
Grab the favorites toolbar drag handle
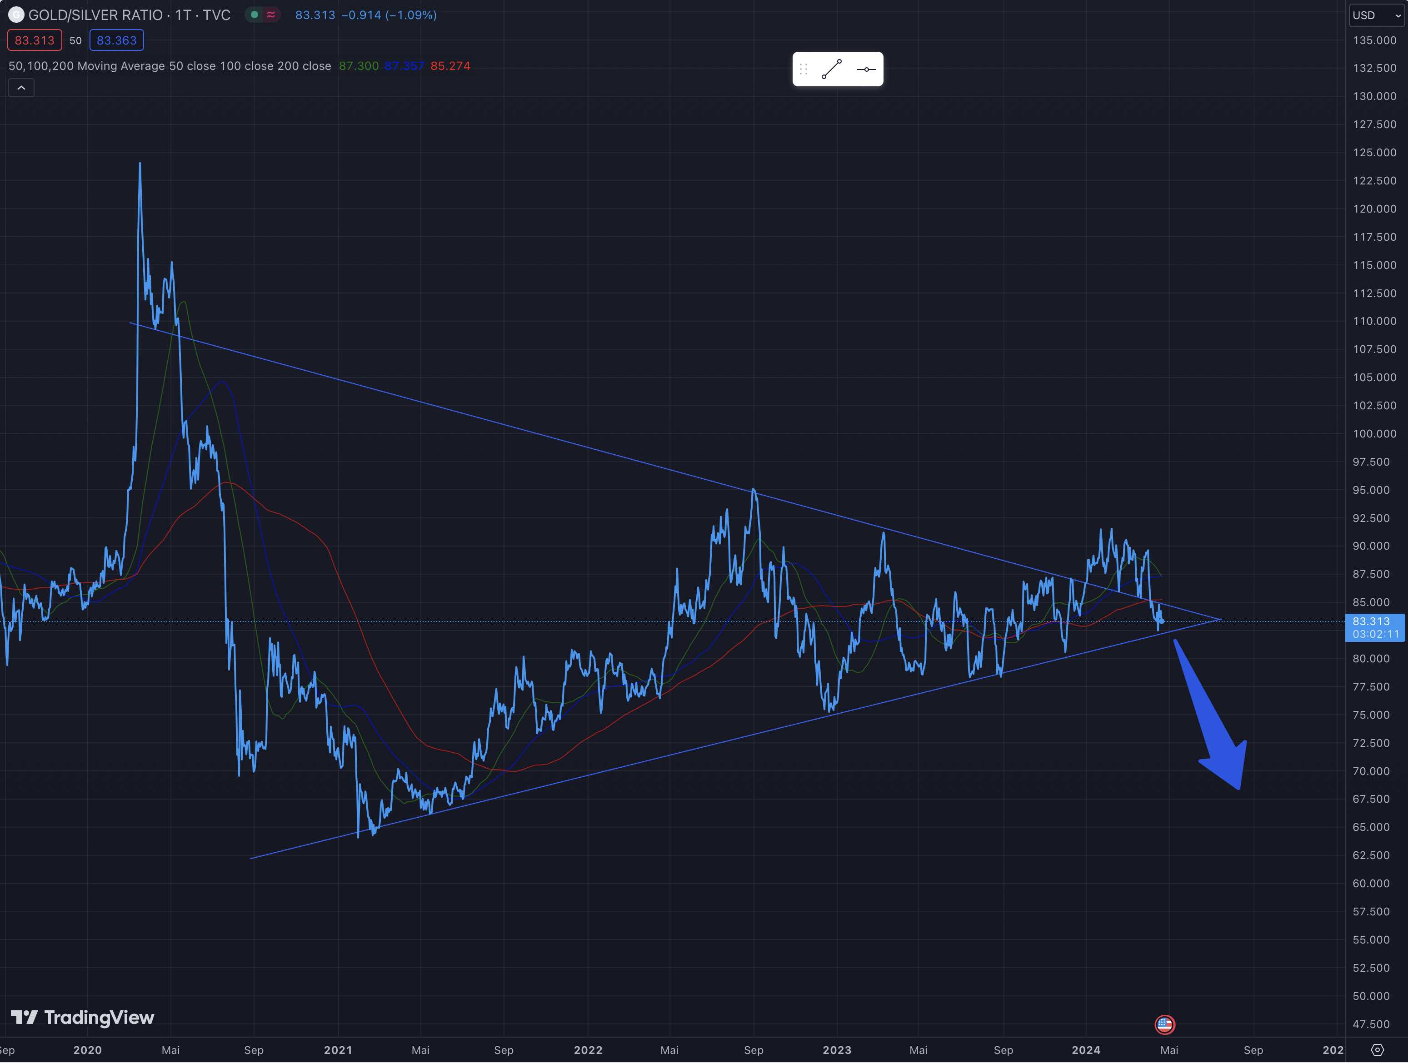pos(803,69)
